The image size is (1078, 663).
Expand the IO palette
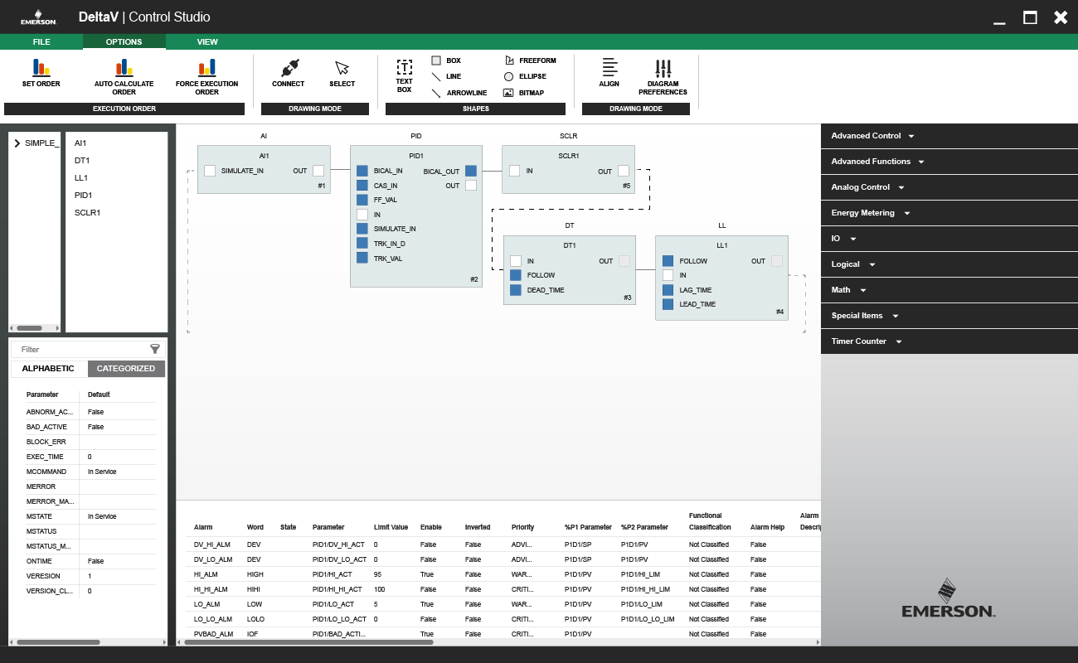[x=949, y=239]
